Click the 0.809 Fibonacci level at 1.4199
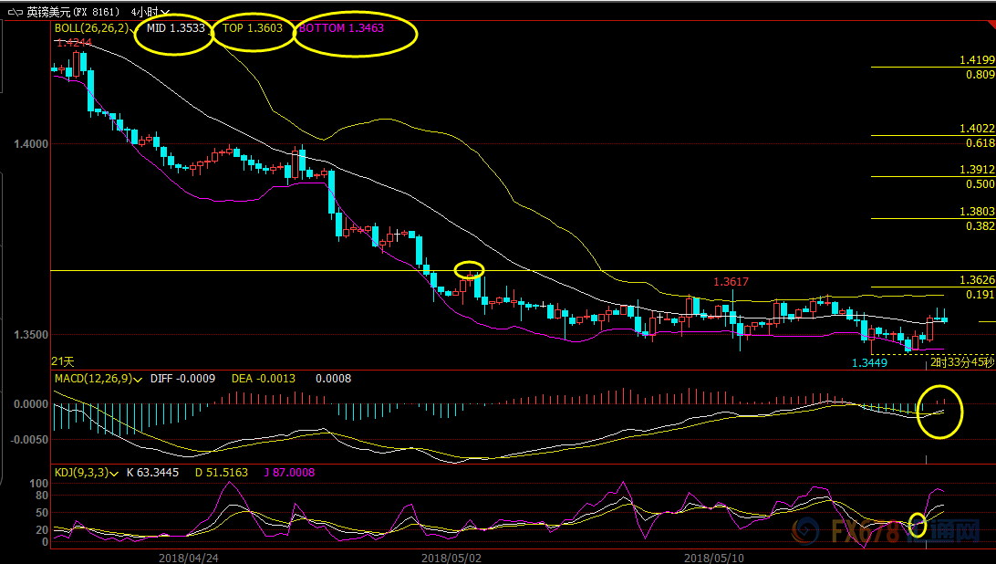 click(x=980, y=74)
